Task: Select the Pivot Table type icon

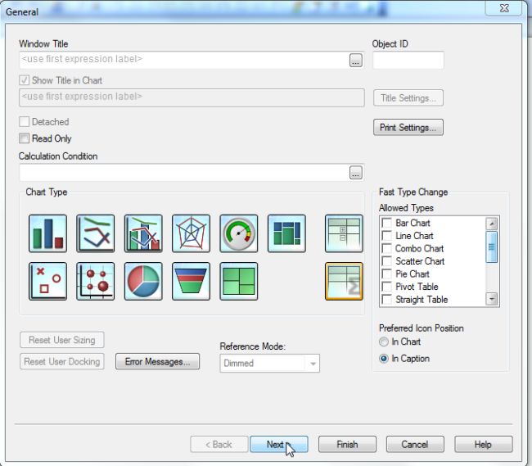Action: click(x=344, y=233)
